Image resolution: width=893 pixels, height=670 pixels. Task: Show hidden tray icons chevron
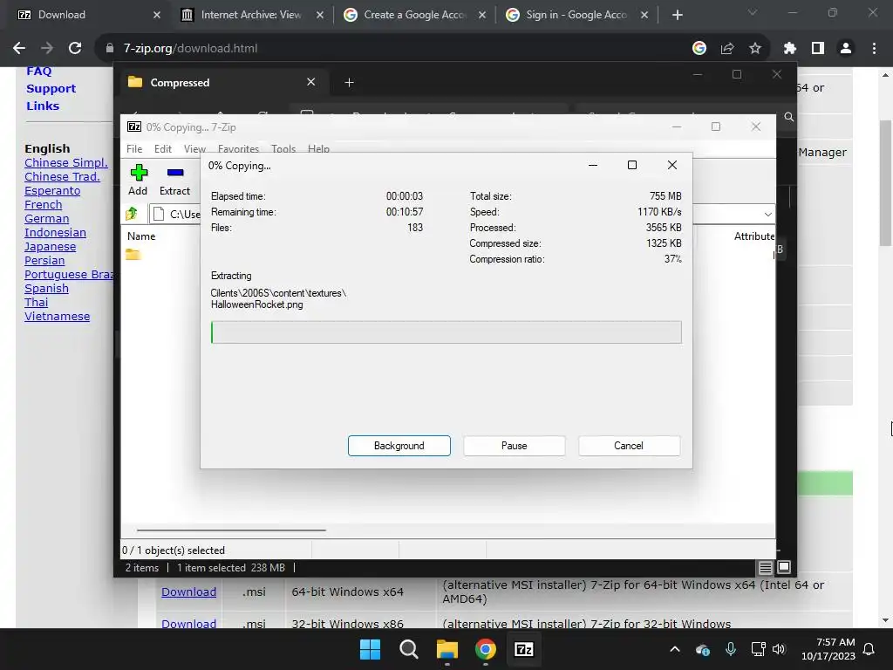click(675, 649)
